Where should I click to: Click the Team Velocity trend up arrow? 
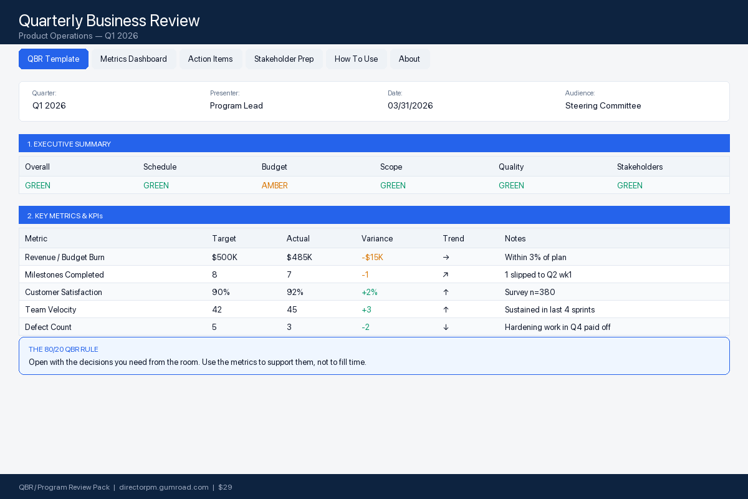(446, 309)
